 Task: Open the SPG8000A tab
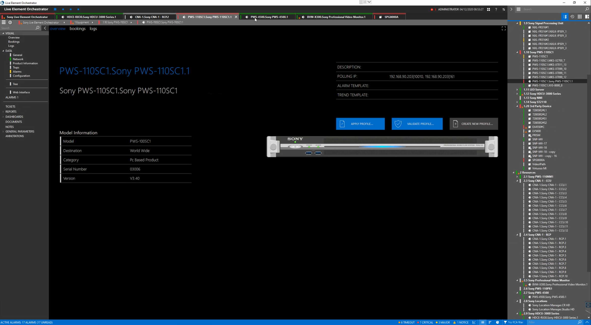pyautogui.click(x=389, y=17)
